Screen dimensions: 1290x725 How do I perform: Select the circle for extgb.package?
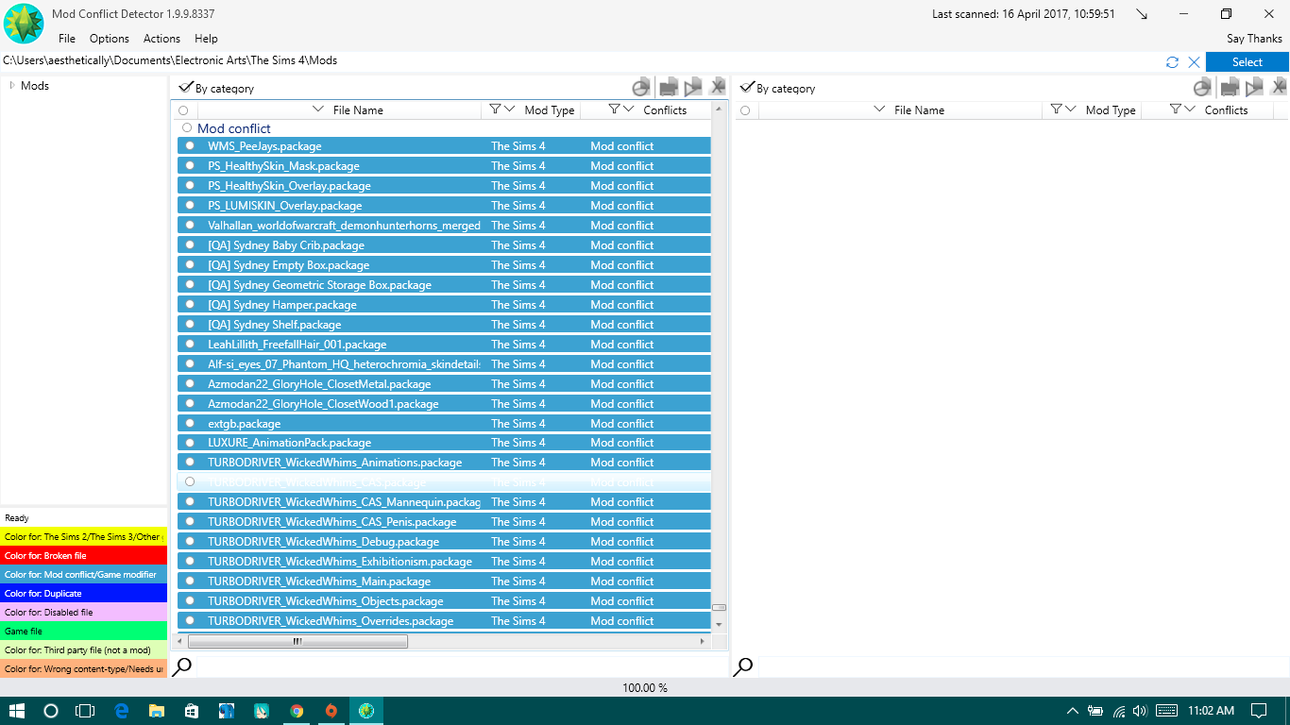pos(190,423)
